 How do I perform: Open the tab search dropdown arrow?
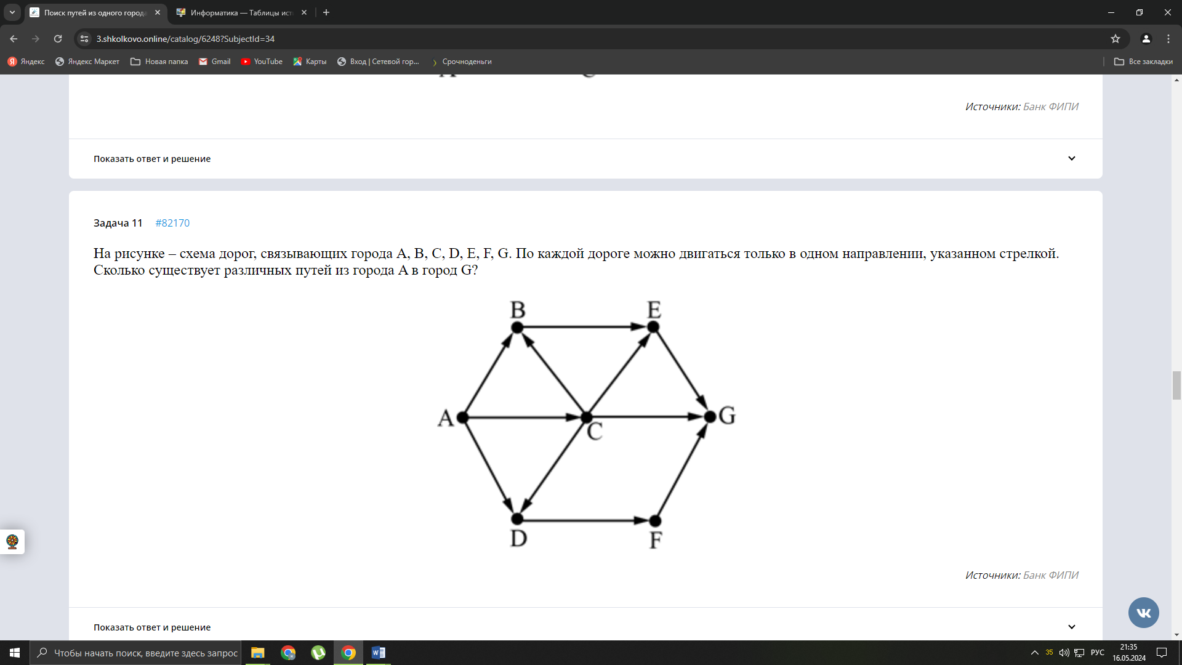(x=12, y=12)
